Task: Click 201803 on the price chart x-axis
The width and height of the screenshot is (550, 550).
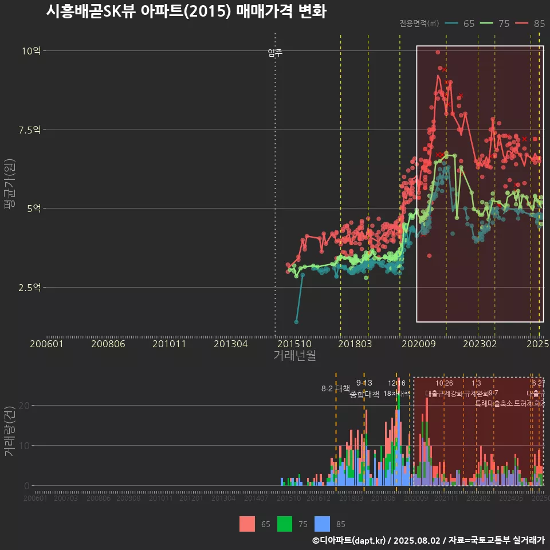Action: (355, 344)
